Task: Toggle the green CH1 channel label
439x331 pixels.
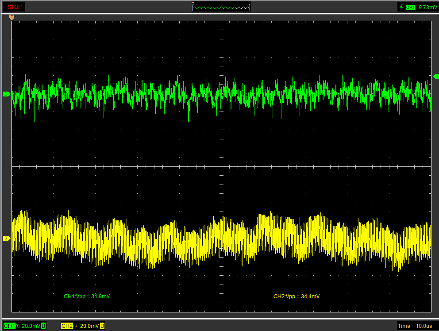Action: (9, 326)
